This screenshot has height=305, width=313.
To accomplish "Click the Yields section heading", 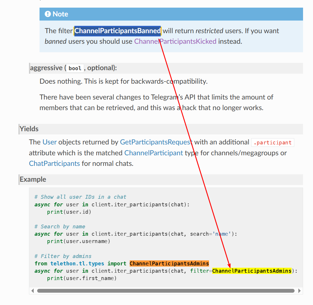I will (x=29, y=129).
